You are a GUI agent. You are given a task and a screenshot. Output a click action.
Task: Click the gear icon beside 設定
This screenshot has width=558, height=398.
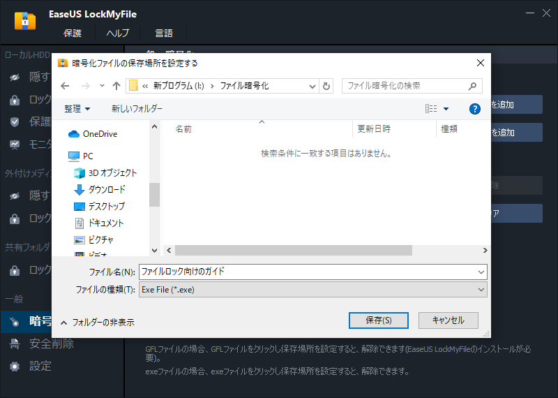click(x=15, y=367)
